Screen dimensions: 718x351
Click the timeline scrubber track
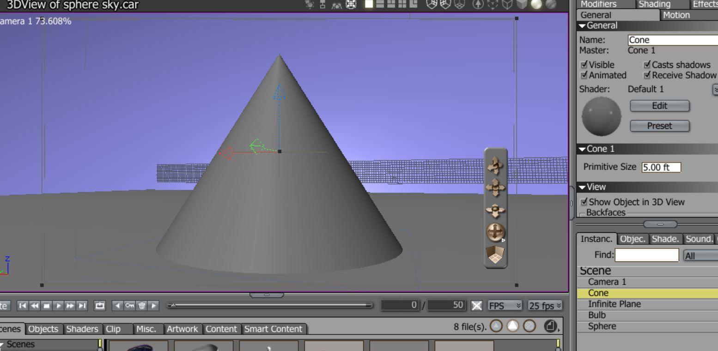[270, 305]
